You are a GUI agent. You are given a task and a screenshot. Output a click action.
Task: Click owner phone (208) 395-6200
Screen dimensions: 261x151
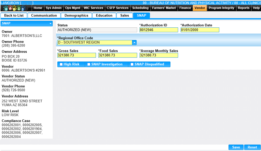click(13, 46)
